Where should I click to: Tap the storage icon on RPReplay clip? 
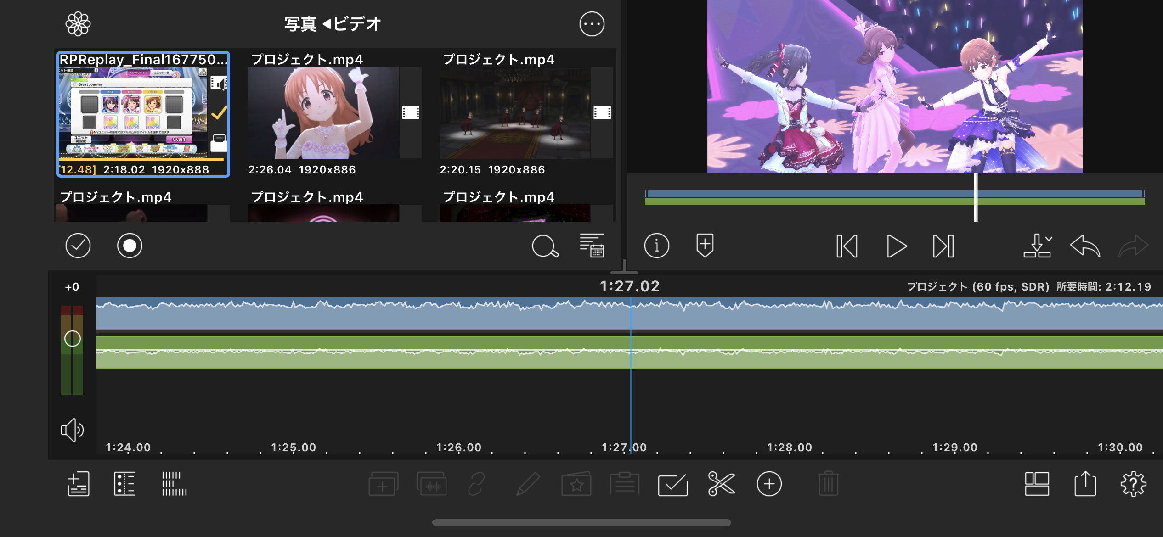point(219,143)
